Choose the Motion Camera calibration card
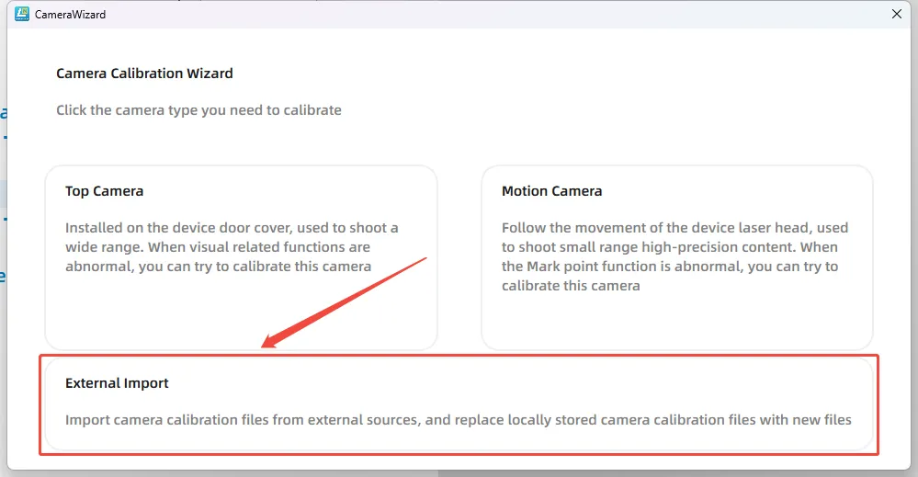Screen dimensions: 918x477 [x=676, y=257]
